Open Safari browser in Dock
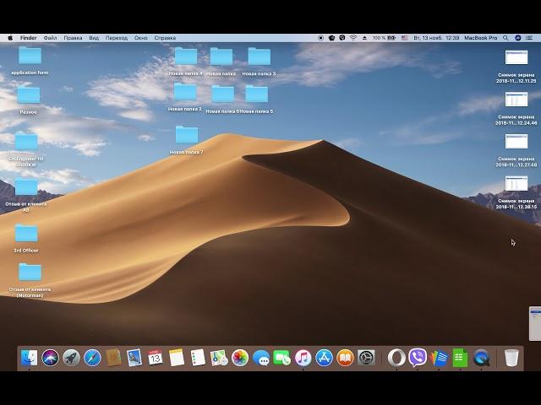Screen dimensions: 541x405 coord(92,358)
